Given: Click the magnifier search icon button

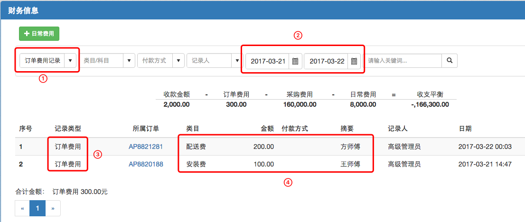Looking at the screenshot, I should coord(449,61).
